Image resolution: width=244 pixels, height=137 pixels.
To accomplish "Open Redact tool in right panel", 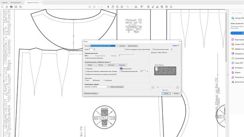I will pos(238,68).
